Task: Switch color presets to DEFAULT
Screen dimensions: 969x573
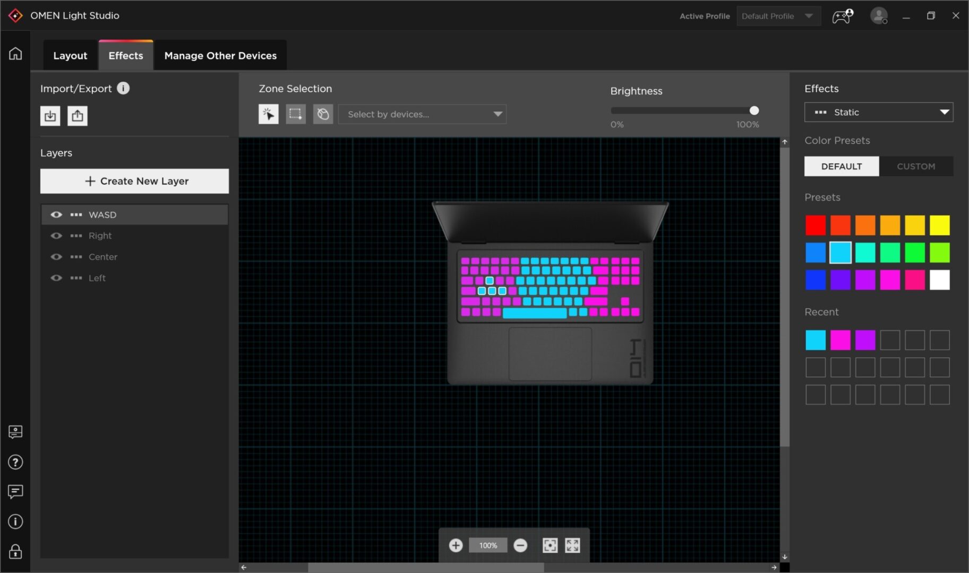Action: pyautogui.click(x=842, y=166)
